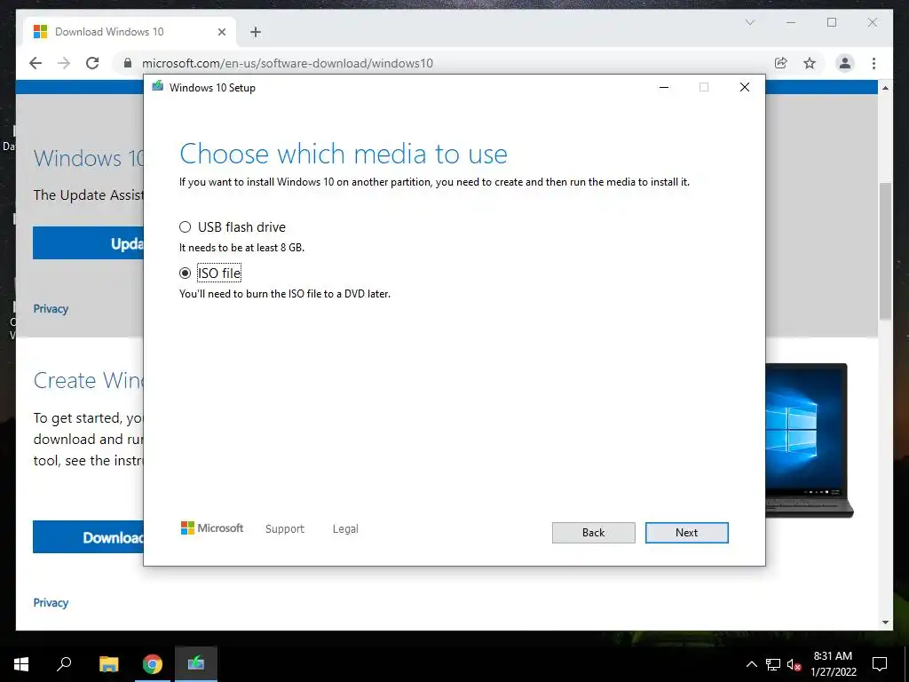Click the Update now button on webpage
Image resolution: width=909 pixels, height=682 pixels.
[x=88, y=243]
